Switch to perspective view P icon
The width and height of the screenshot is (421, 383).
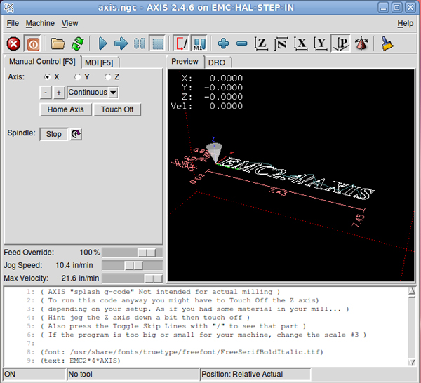(342, 43)
